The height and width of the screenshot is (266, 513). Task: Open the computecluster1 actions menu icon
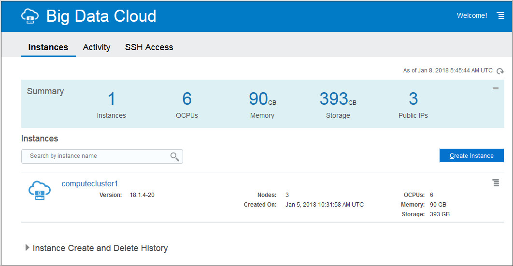click(496, 182)
